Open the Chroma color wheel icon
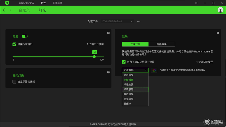This screenshot has width=226, height=127. click(x=154, y=70)
